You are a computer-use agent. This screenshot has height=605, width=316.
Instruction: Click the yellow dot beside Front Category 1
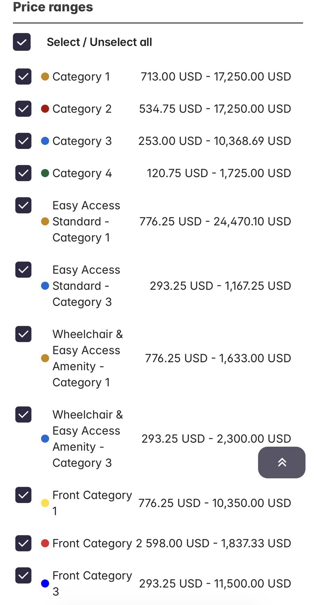coord(45,503)
